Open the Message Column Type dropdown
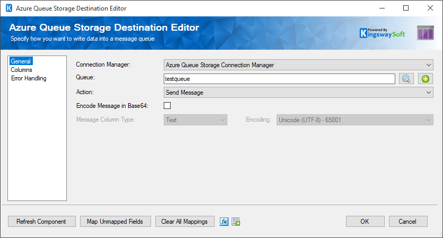The image size is (443, 238). click(x=196, y=120)
